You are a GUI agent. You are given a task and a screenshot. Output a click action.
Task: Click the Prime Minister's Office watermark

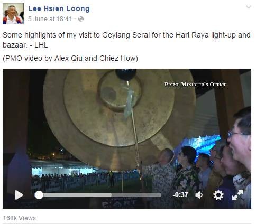(x=195, y=85)
